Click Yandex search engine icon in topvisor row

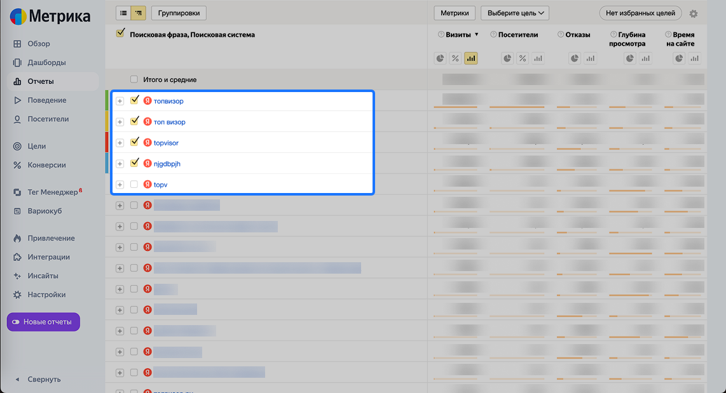click(x=147, y=142)
